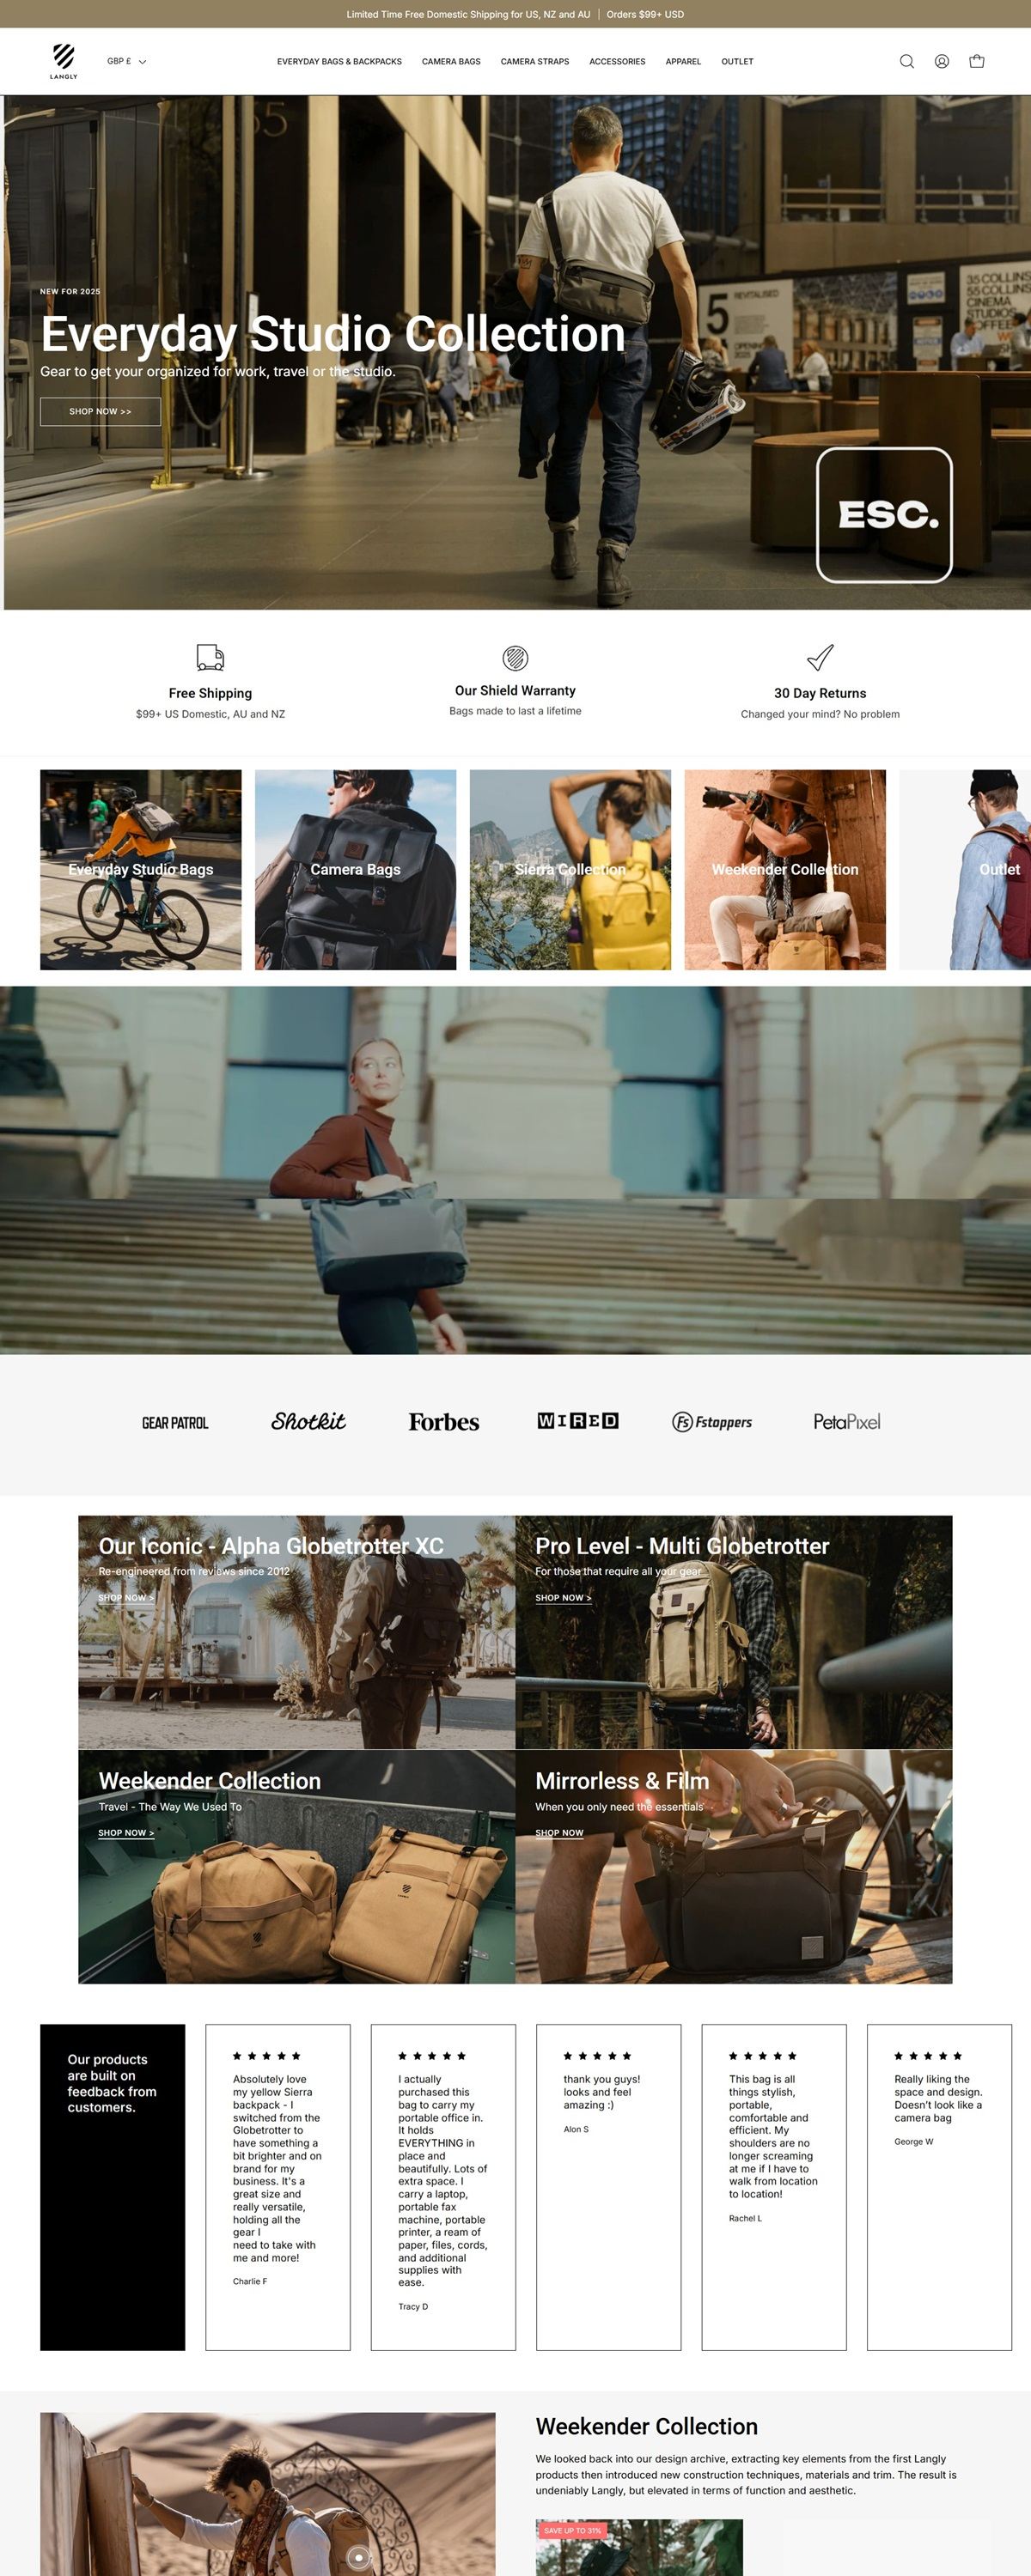This screenshot has width=1031, height=2576.
Task: Click Charlie F's review card
Action: click(x=278, y=2187)
